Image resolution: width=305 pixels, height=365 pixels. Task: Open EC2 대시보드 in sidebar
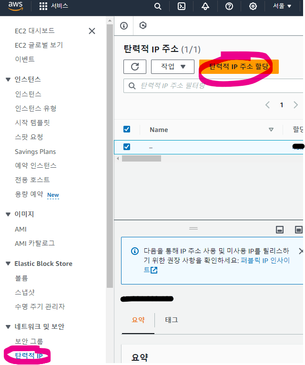[35, 31]
